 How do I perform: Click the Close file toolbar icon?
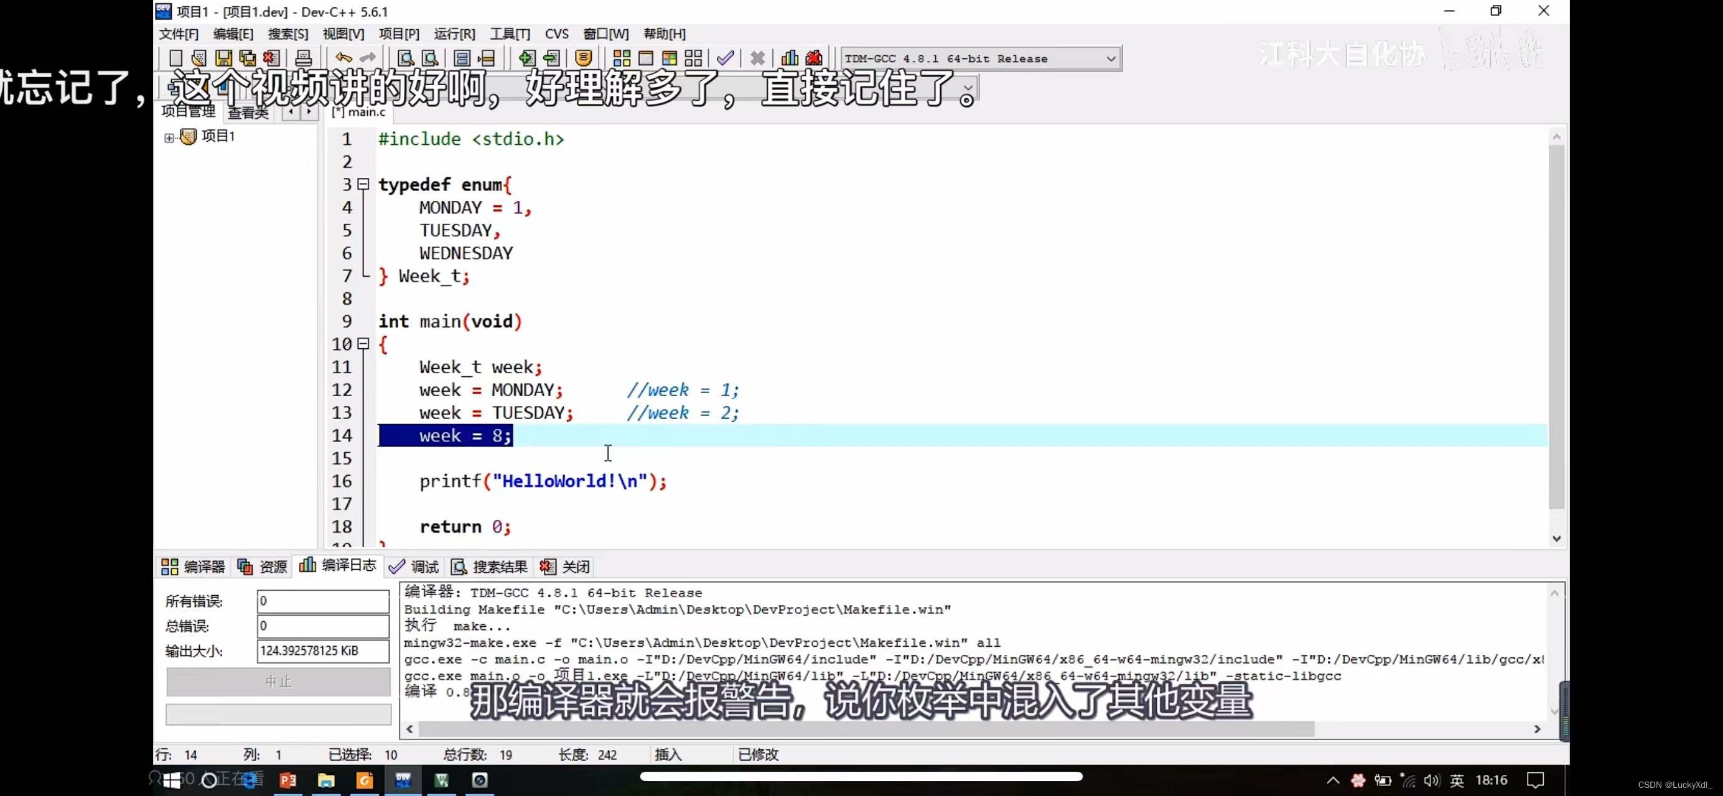click(271, 58)
